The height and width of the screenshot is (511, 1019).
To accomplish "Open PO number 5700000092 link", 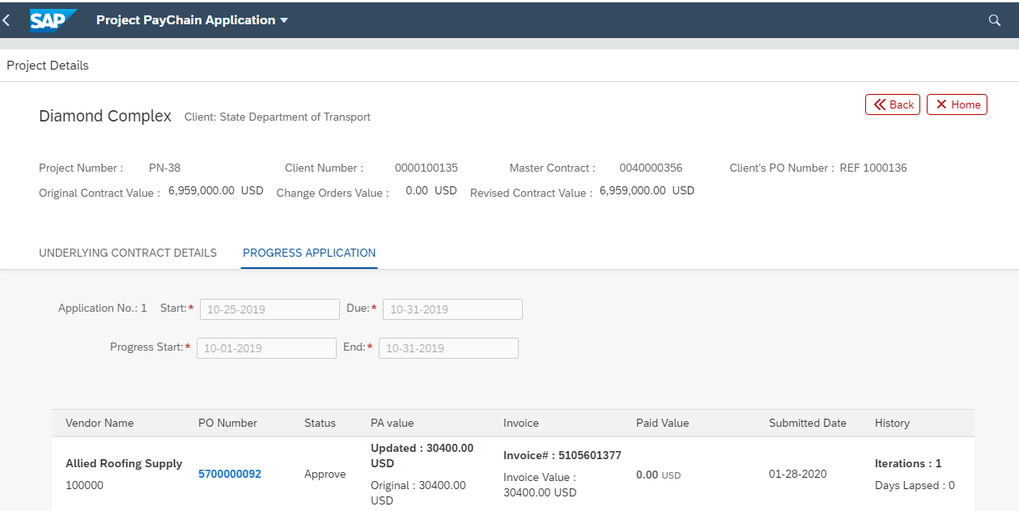I will [x=230, y=474].
